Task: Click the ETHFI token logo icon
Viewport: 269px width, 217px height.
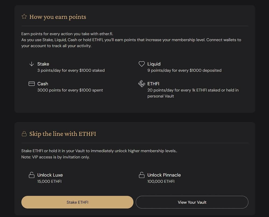Action: tap(142, 84)
